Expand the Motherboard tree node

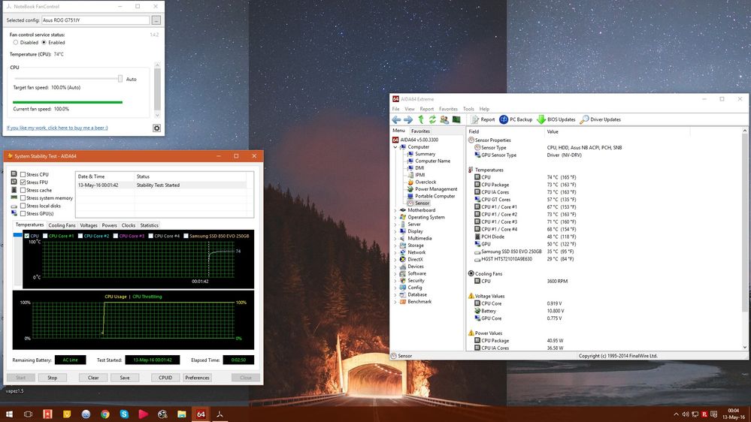click(395, 210)
